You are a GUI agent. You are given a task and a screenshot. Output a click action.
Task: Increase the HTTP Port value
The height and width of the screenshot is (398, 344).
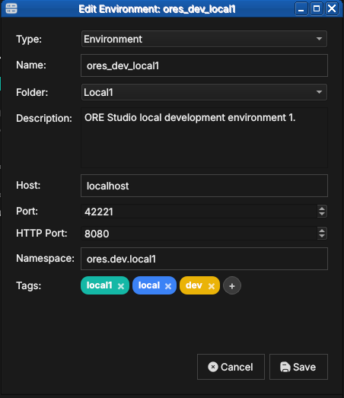click(322, 231)
